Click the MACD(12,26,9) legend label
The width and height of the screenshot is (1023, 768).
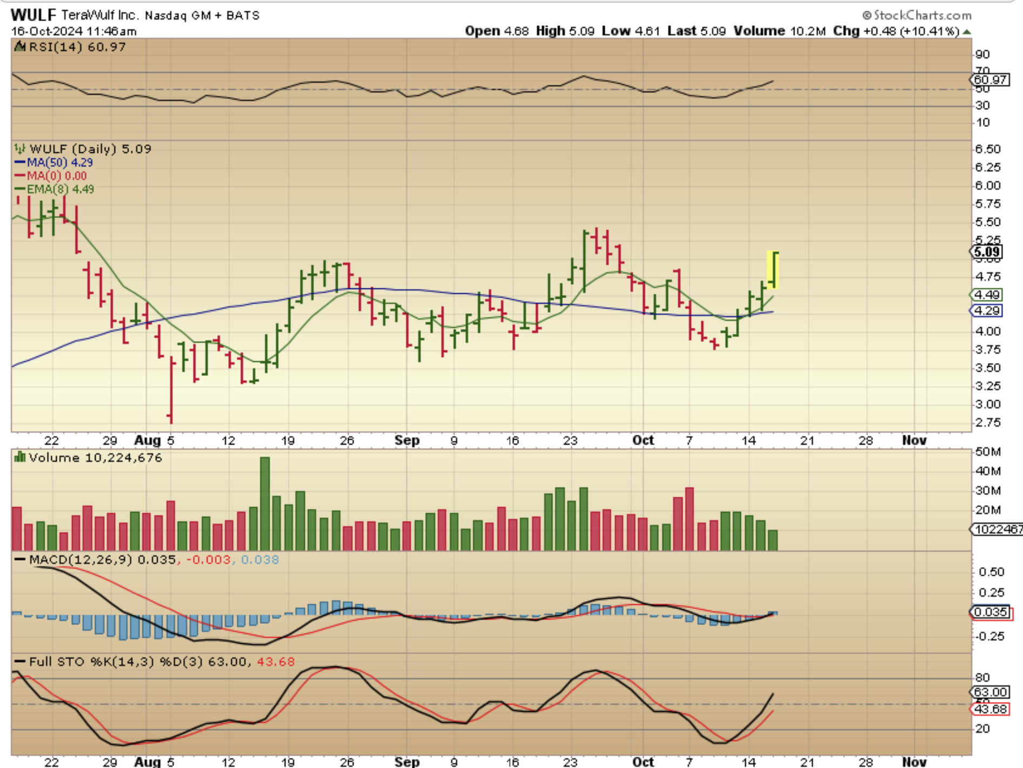click(x=81, y=560)
